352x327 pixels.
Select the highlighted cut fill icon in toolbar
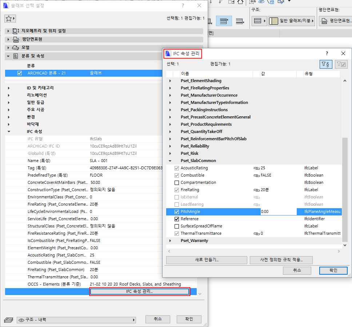[x=224, y=21]
